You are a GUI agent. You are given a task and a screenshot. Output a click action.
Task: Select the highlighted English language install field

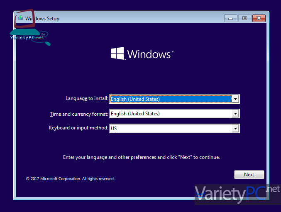pos(171,99)
